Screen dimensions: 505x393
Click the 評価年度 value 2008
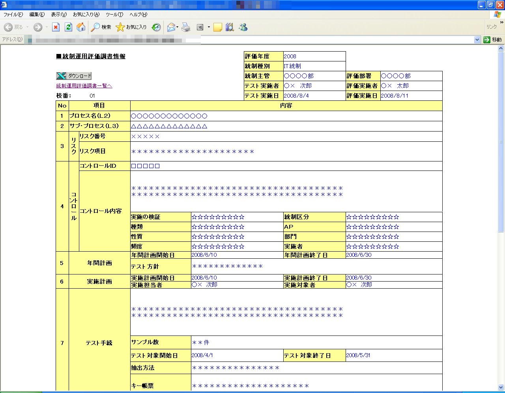[x=290, y=56]
